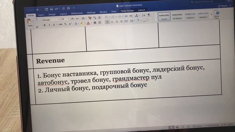
Task: Open the Review ribbon tab
Action: (x=103, y=12)
